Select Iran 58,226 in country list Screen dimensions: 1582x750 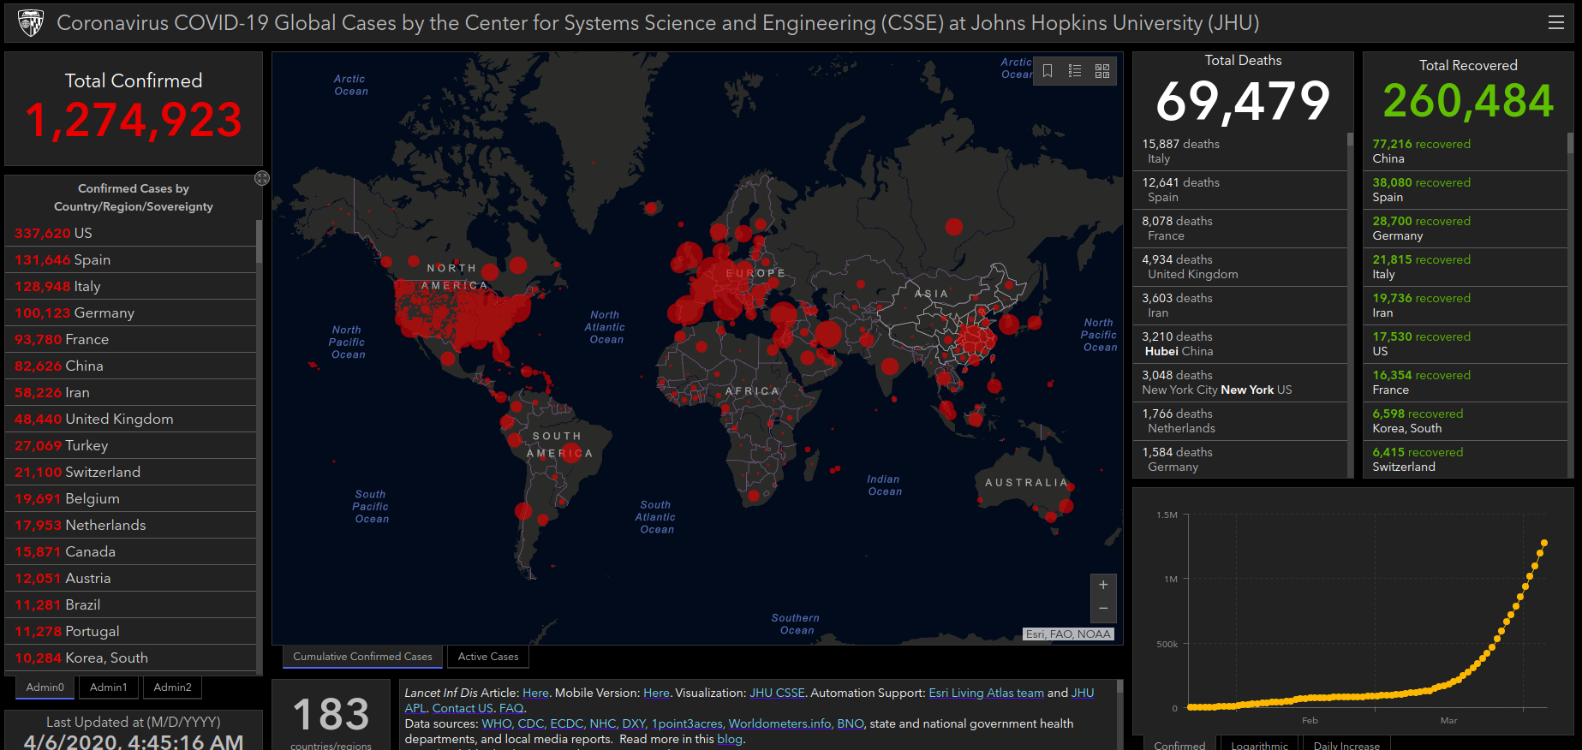coord(130,392)
